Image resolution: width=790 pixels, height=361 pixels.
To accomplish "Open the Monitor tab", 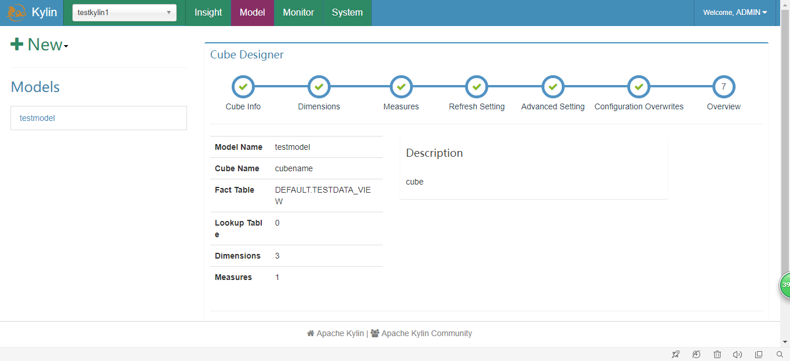I will pyautogui.click(x=298, y=13).
